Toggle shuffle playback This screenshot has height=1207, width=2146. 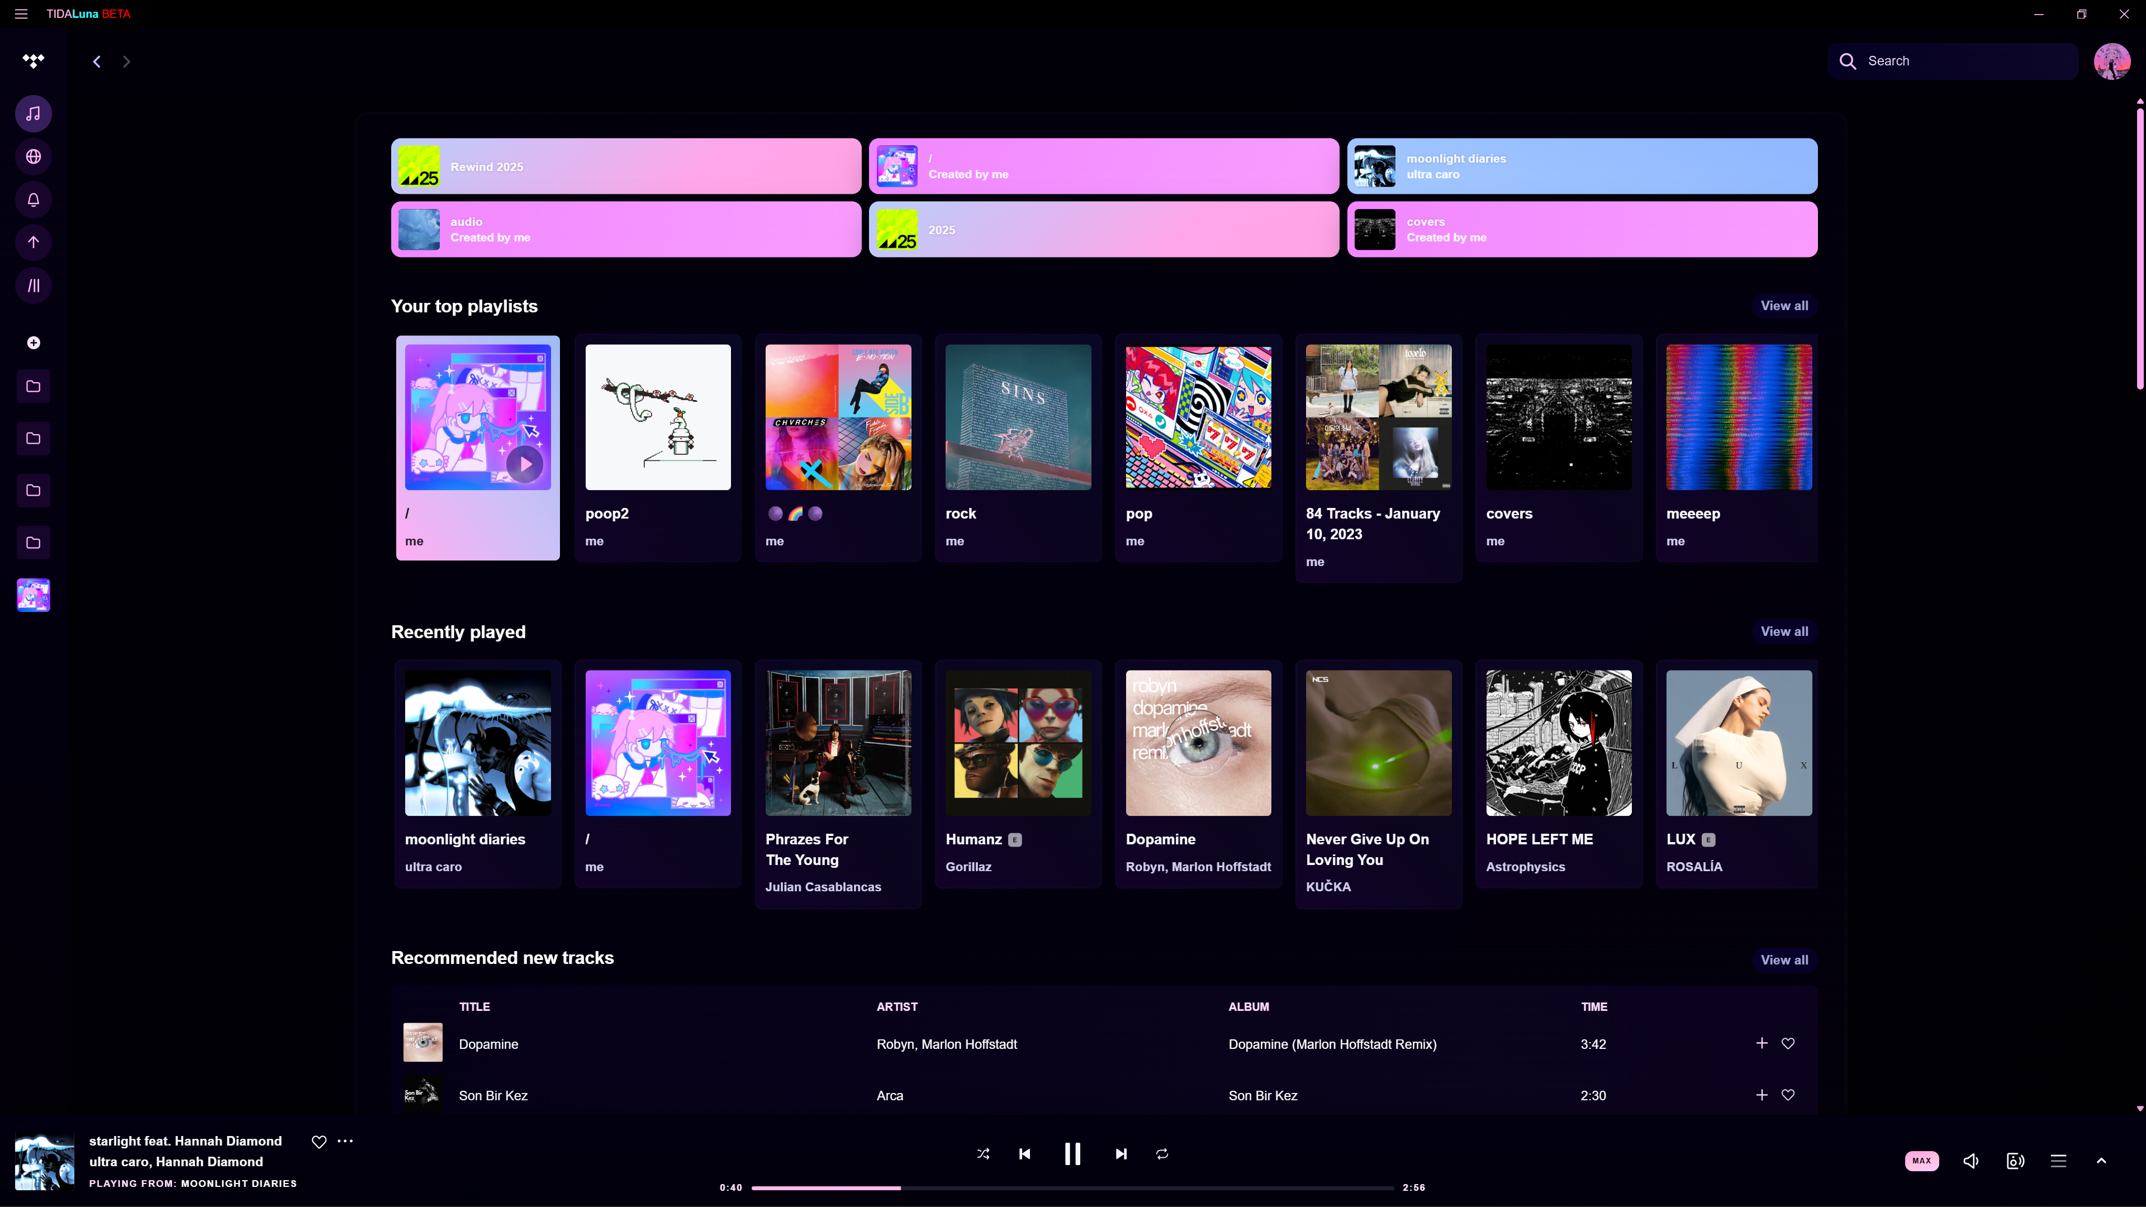click(983, 1154)
